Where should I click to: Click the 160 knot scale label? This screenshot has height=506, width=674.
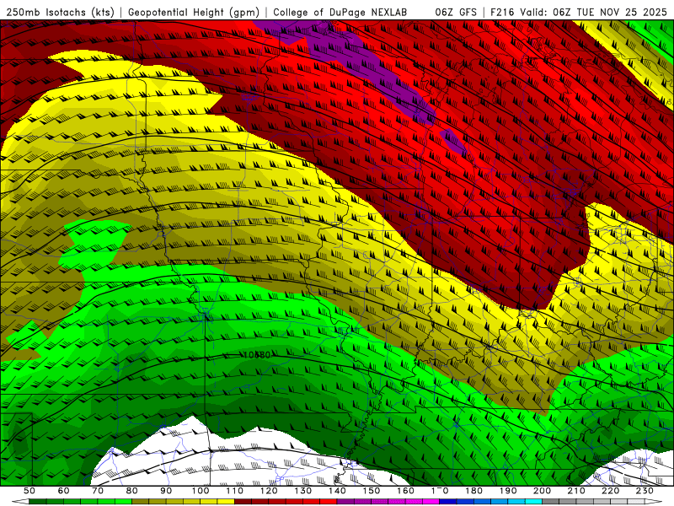tap(405, 491)
